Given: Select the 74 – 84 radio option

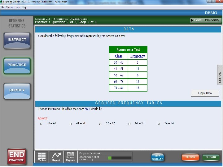Looking at the screenshot, I should point(159,124).
